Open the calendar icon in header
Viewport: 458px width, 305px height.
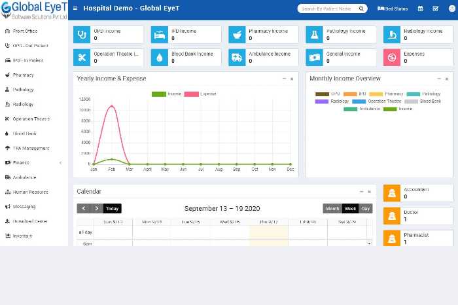tap(421, 9)
